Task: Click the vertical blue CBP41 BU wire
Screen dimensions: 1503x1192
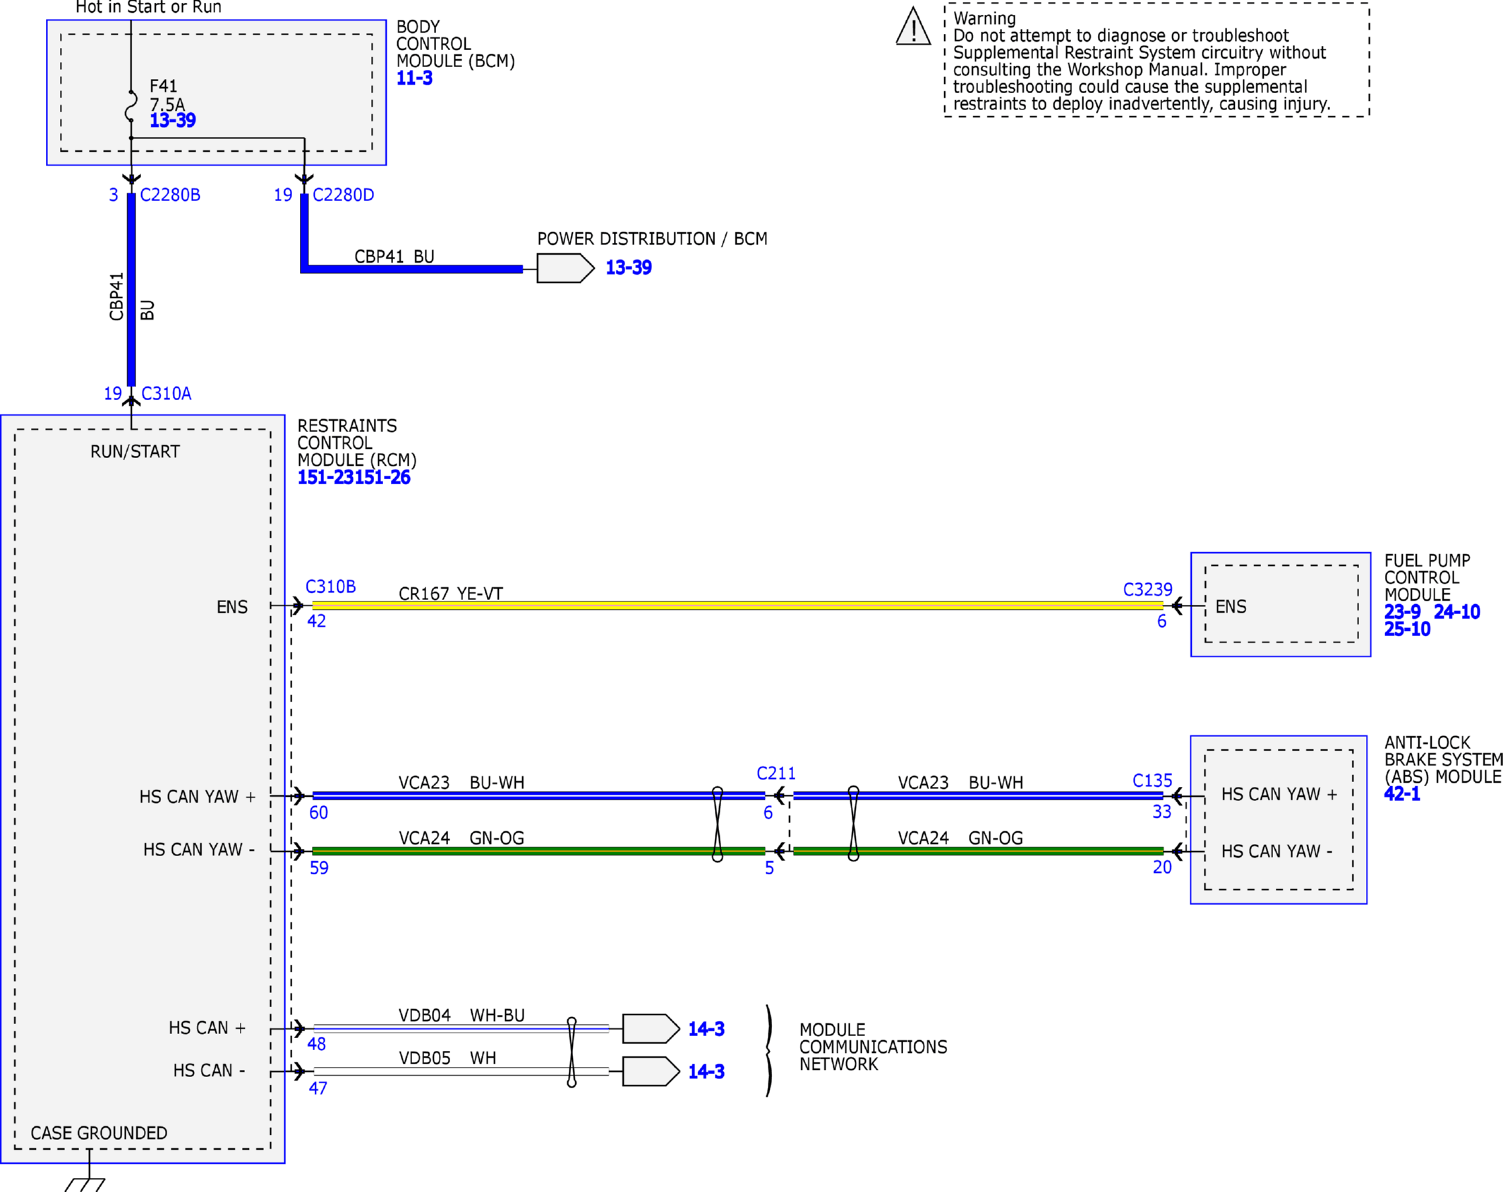Action: [x=131, y=290]
